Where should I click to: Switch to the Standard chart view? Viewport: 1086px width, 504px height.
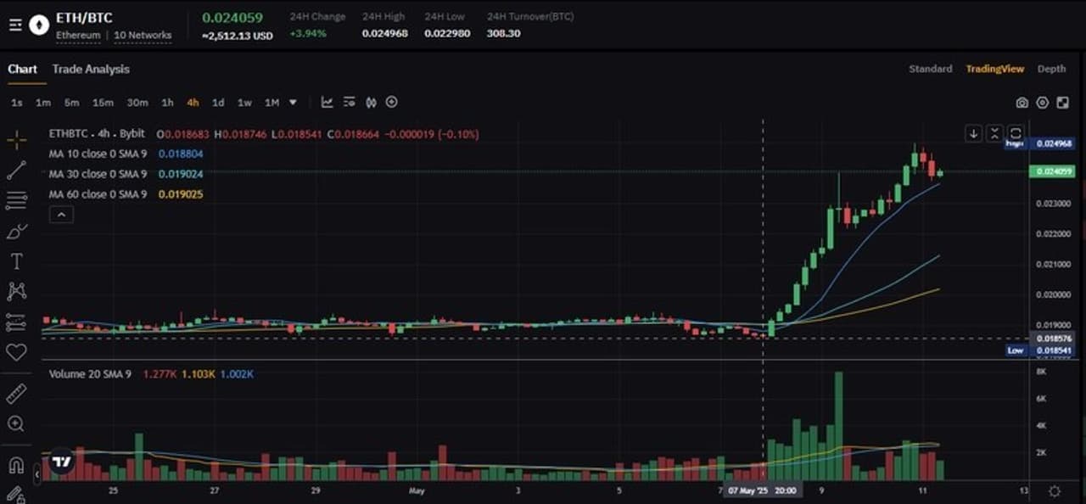coord(930,69)
